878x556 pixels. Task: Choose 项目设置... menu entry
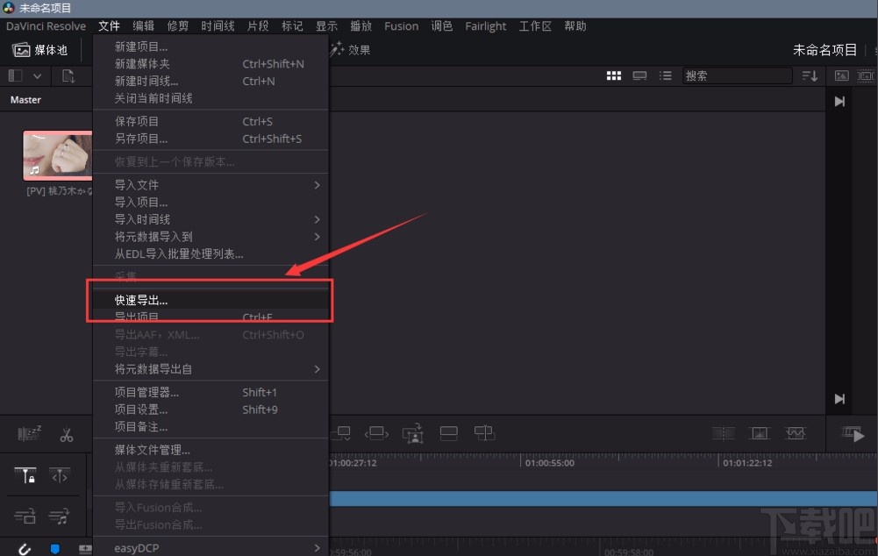click(x=211, y=410)
